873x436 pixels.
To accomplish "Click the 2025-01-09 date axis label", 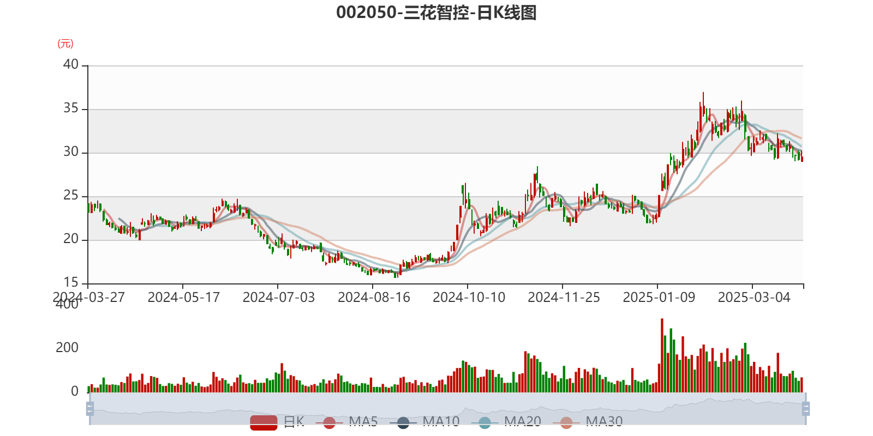I will click(x=659, y=298).
